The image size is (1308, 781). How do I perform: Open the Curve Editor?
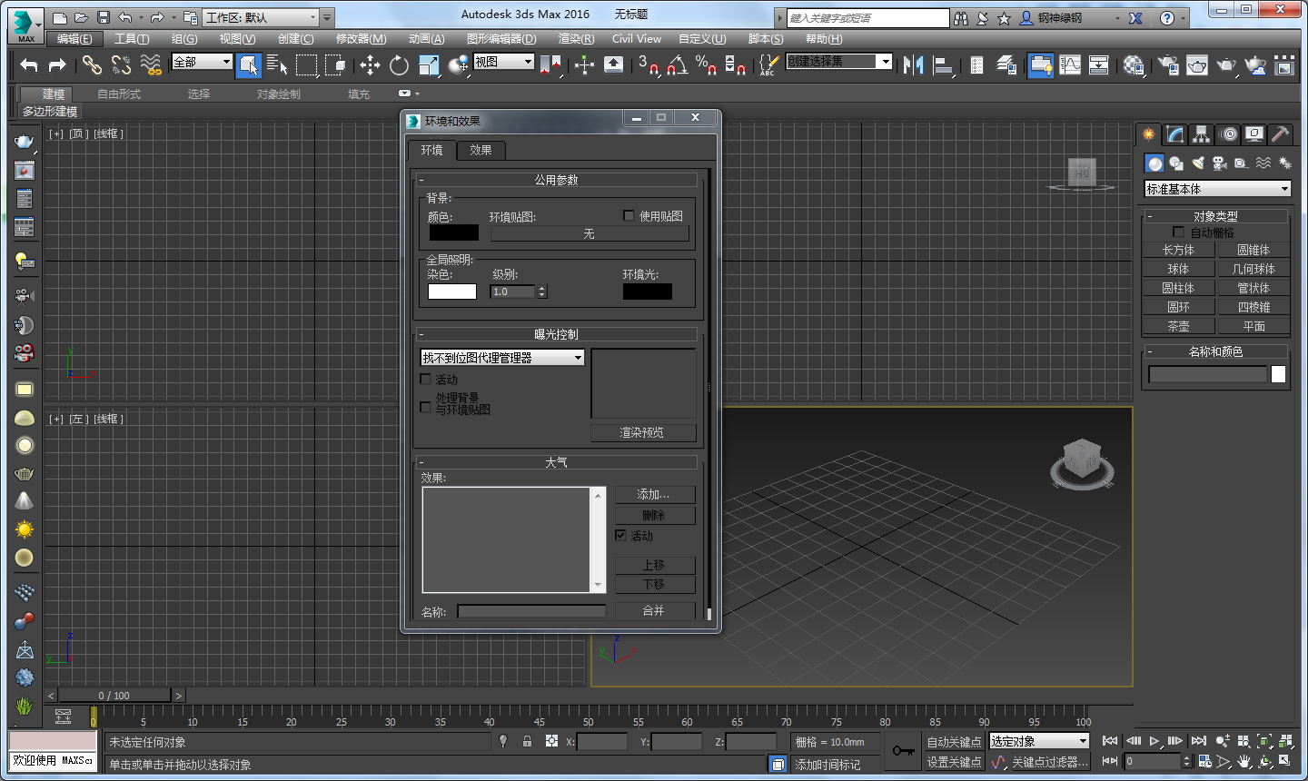coord(1070,64)
